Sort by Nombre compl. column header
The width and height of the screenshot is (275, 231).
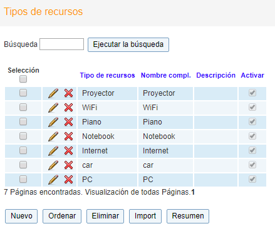click(166, 75)
